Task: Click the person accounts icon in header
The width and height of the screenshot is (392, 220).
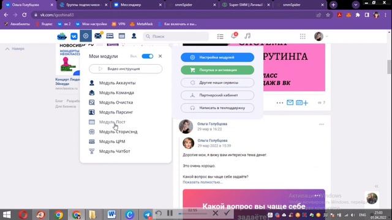Action: point(134,36)
